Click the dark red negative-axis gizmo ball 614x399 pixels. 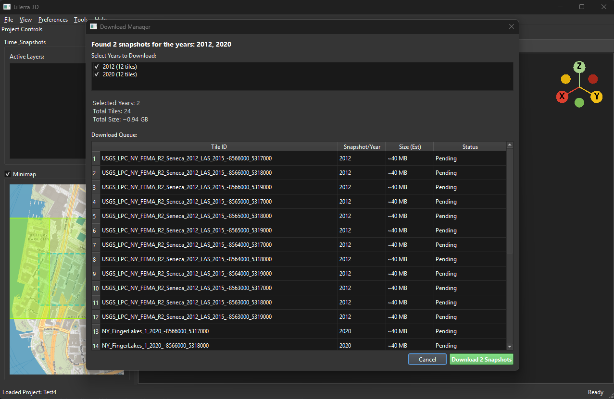[593, 79]
